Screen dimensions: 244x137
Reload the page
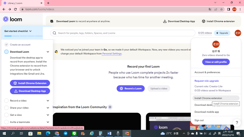click(x=15, y=9)
